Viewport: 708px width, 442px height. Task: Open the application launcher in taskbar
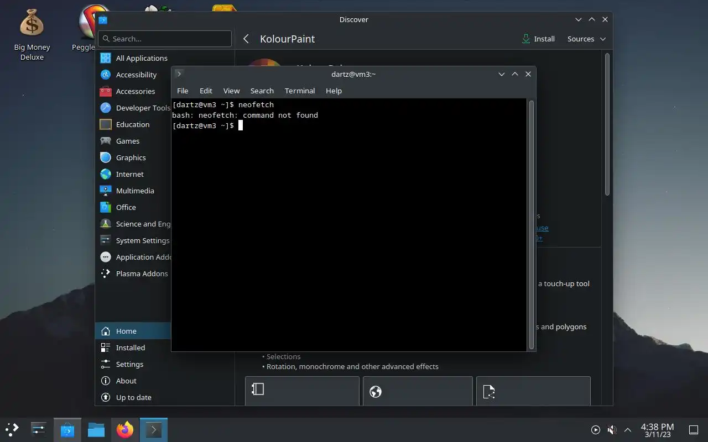(x=12, y=429)
